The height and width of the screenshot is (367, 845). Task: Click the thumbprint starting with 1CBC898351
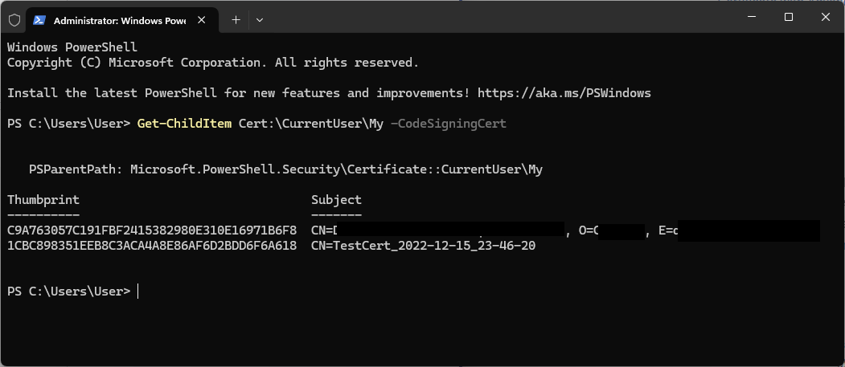152,246
